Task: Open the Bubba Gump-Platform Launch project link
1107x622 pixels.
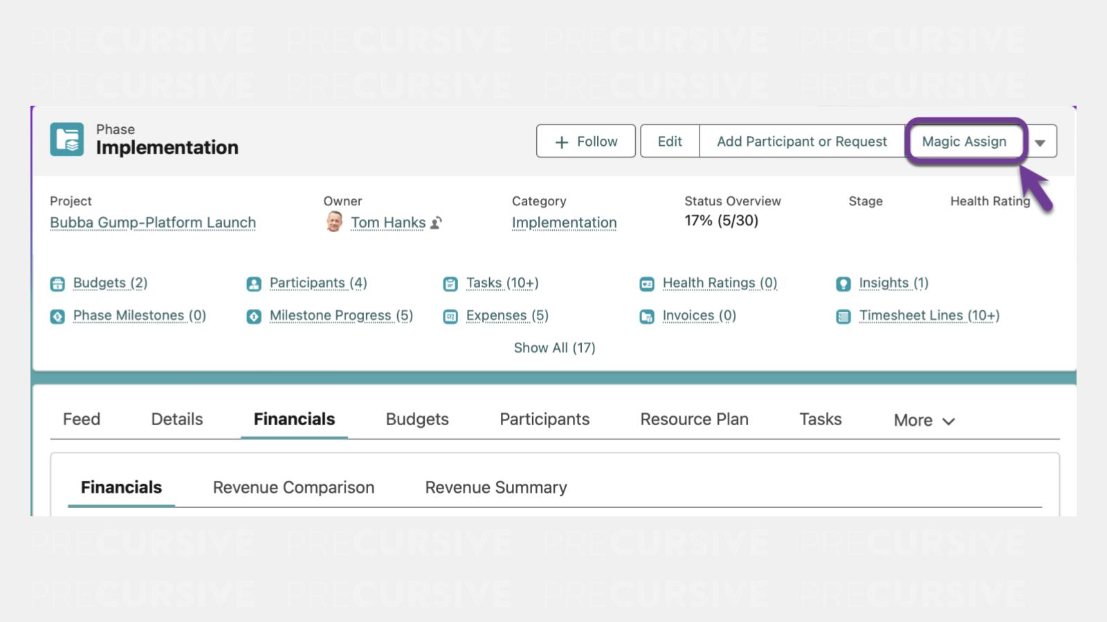Action: pos(153,223)
